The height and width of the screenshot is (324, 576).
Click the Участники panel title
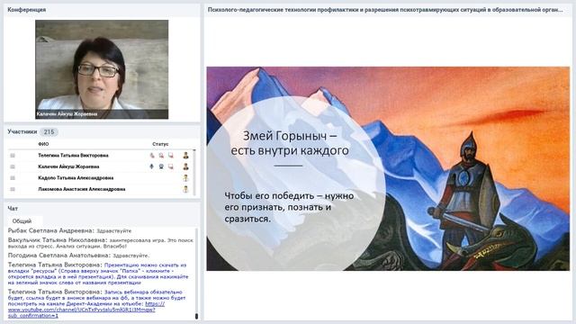coord(22,131)
